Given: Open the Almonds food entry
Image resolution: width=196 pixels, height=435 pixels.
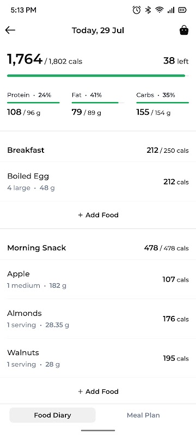Looking at the screenshot, I should click(98, 319).
